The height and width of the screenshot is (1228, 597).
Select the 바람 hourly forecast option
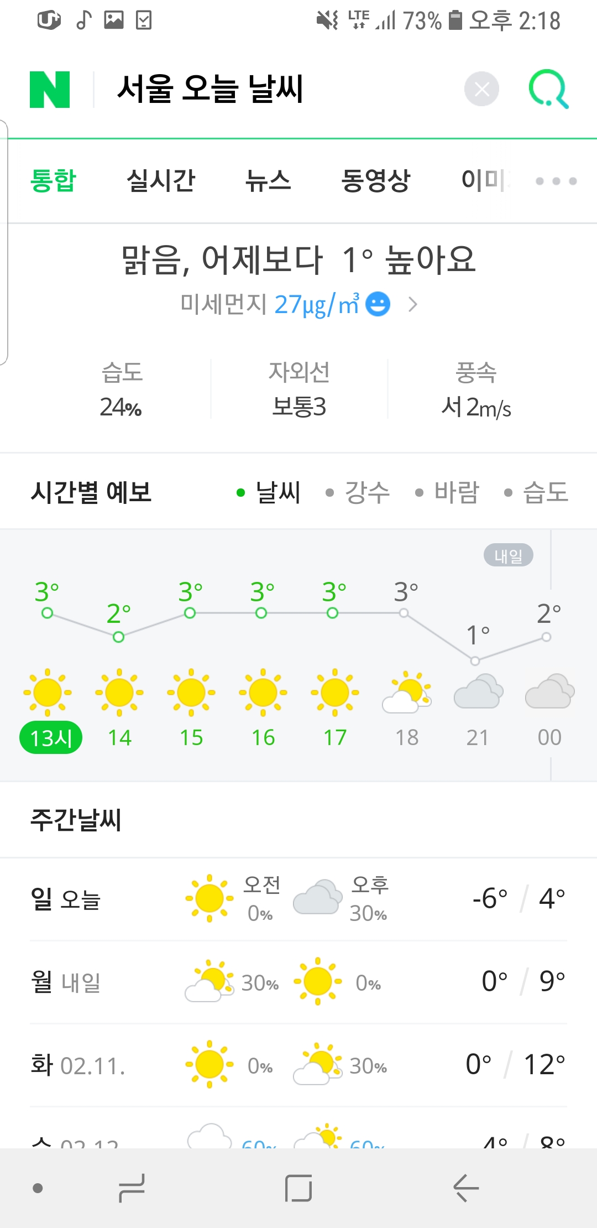coord(448,492)
